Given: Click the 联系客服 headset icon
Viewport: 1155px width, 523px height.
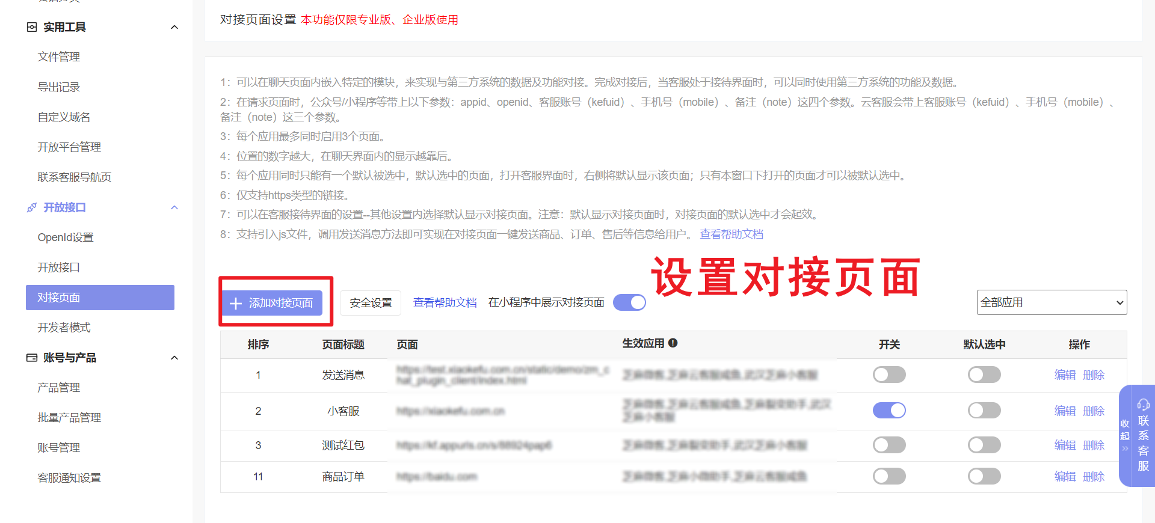Looking at the screenshot, I should point(1144,405).
